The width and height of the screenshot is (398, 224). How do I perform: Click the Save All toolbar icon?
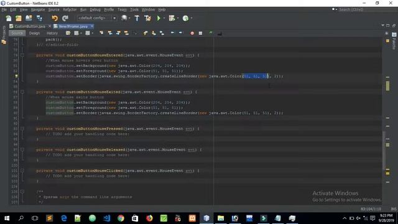point(39,18)
